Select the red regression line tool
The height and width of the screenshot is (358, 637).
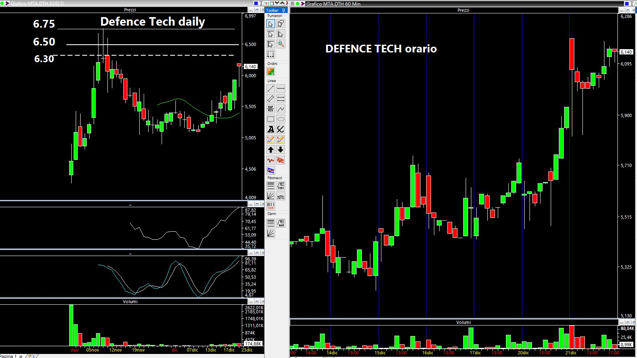[x=271, y=160]
